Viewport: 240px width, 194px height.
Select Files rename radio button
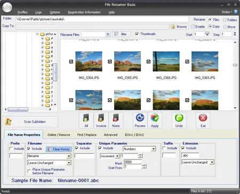point(210,20)
